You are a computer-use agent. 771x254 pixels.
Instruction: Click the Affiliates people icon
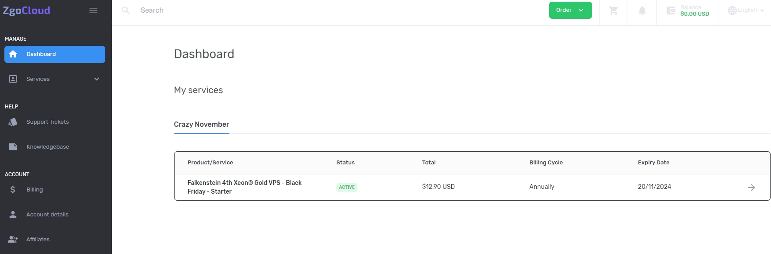tap(13, 240)
